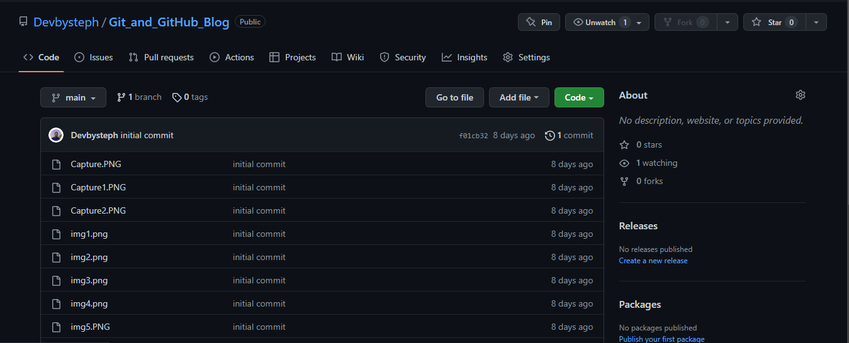This screenshot has width=849, height=343.
Task: Go to the Security tab
Action: 403,57
